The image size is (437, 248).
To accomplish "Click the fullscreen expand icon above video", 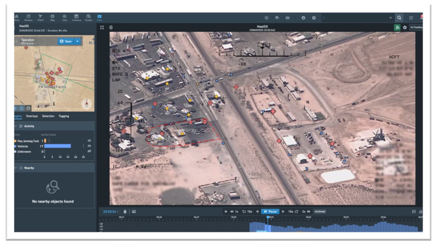I will (102, 27).
